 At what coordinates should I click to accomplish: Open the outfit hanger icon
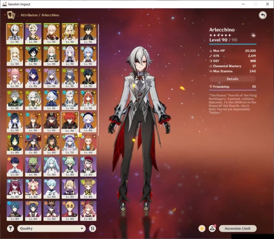212,228
